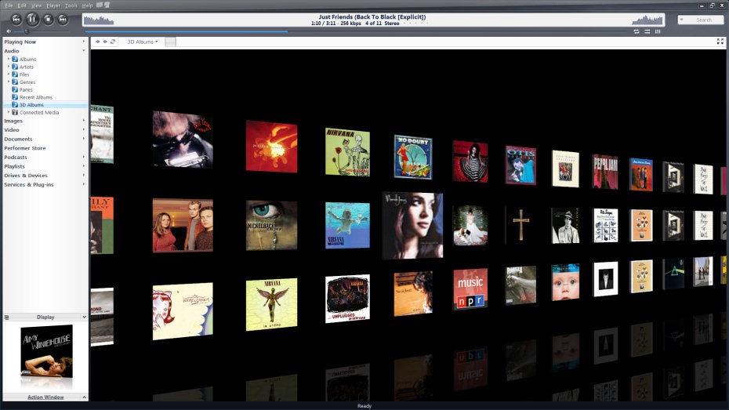Image resolution: width=729 pixels, height=410 pixels.
Task: Enter fullscreen with the expand icon
Action: (x=720, y=42)
